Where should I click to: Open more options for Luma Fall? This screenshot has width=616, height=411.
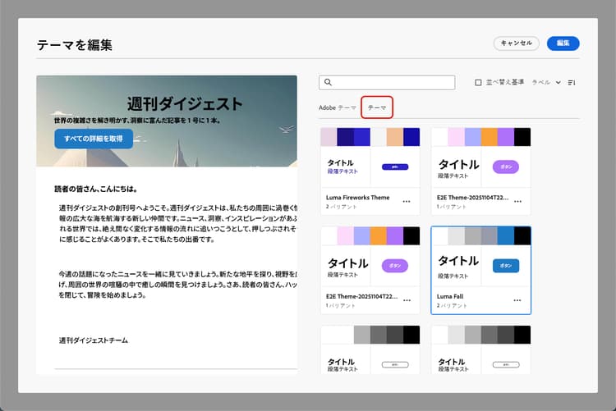[x=517, y=300]
